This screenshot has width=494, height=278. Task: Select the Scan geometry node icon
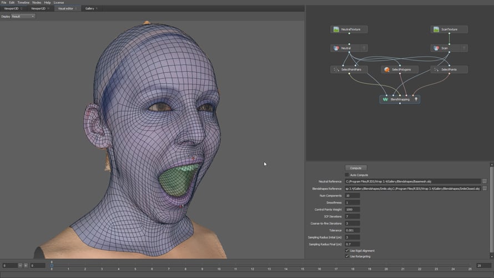[x=436, y=48]
